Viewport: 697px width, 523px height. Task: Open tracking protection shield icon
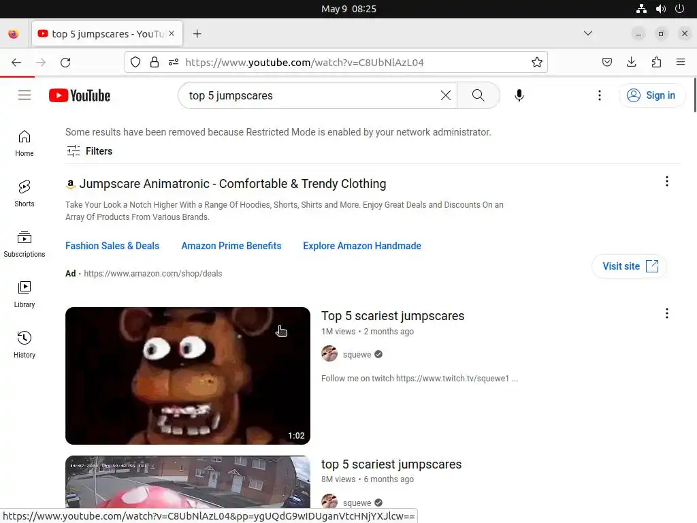click(135, 62)
